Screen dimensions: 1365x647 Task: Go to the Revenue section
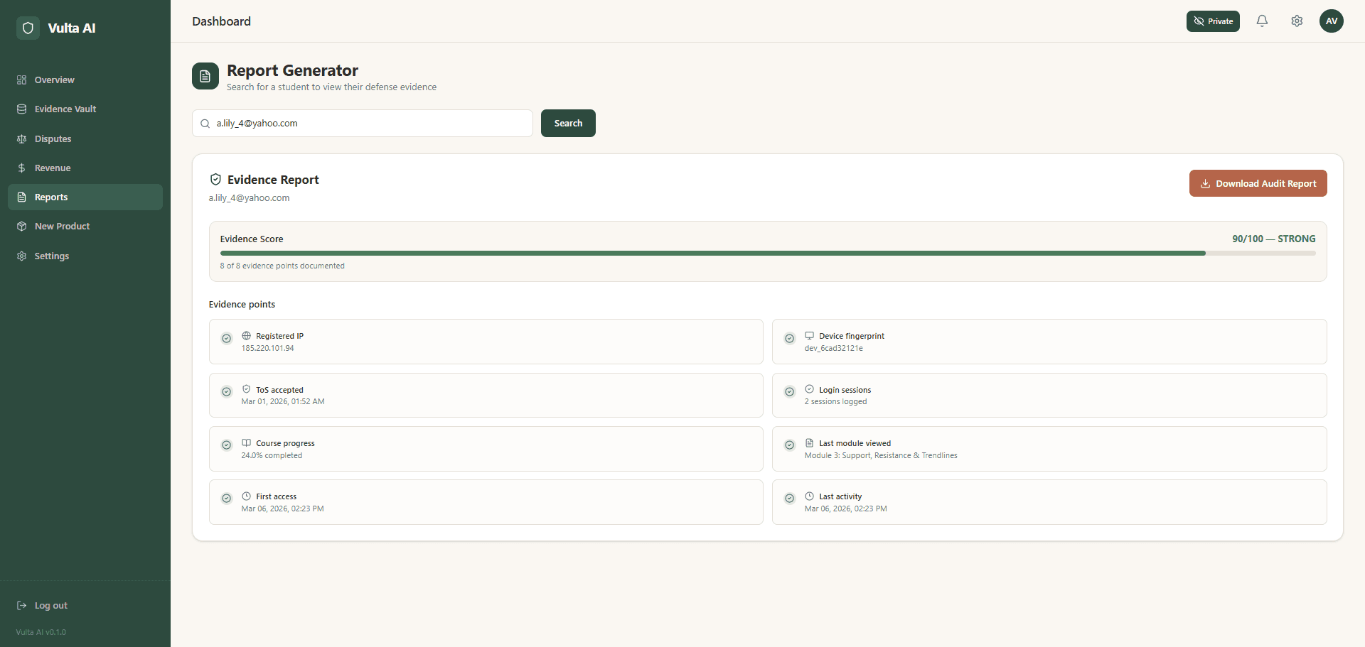tap(53, 168)
